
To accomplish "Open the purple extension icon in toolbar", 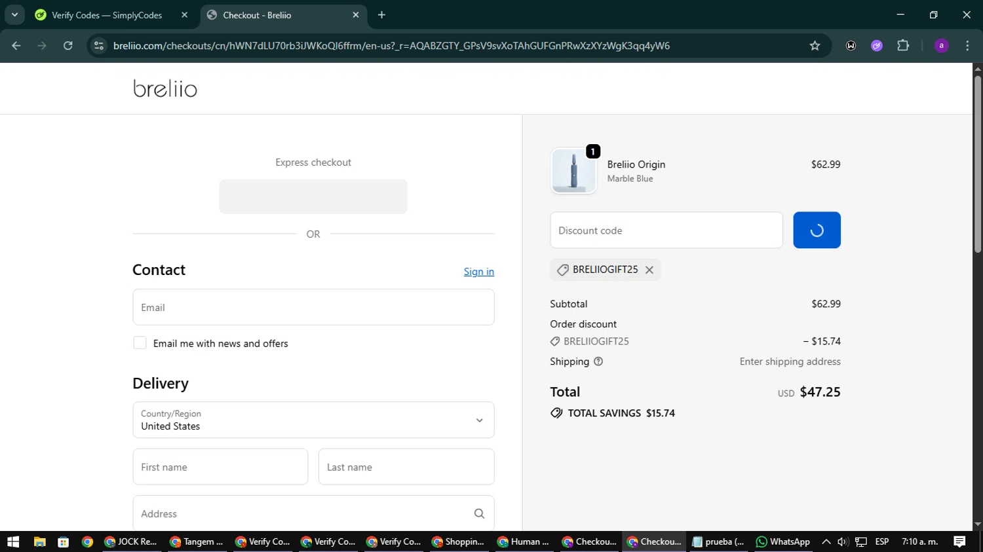I will [877, 46].
